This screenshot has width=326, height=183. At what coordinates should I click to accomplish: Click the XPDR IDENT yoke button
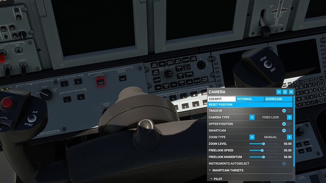click(268, 64)
